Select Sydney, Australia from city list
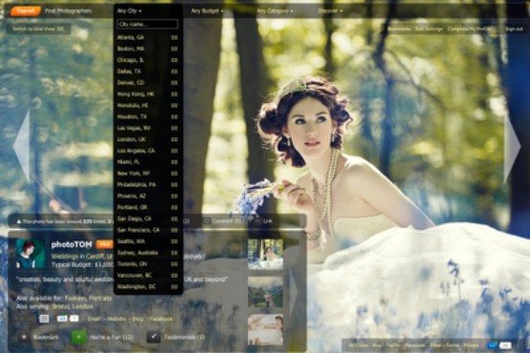Image resolution: width=530 pixels, height=353 pixels. tap(138, 253)
